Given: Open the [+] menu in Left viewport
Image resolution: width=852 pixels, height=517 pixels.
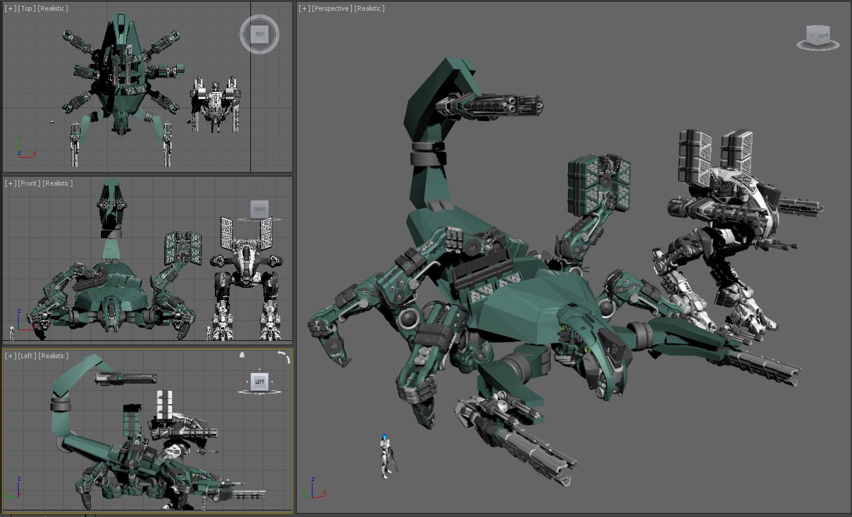Looking at the screenshot, I should pyautogui.click(x=10, y=356).
